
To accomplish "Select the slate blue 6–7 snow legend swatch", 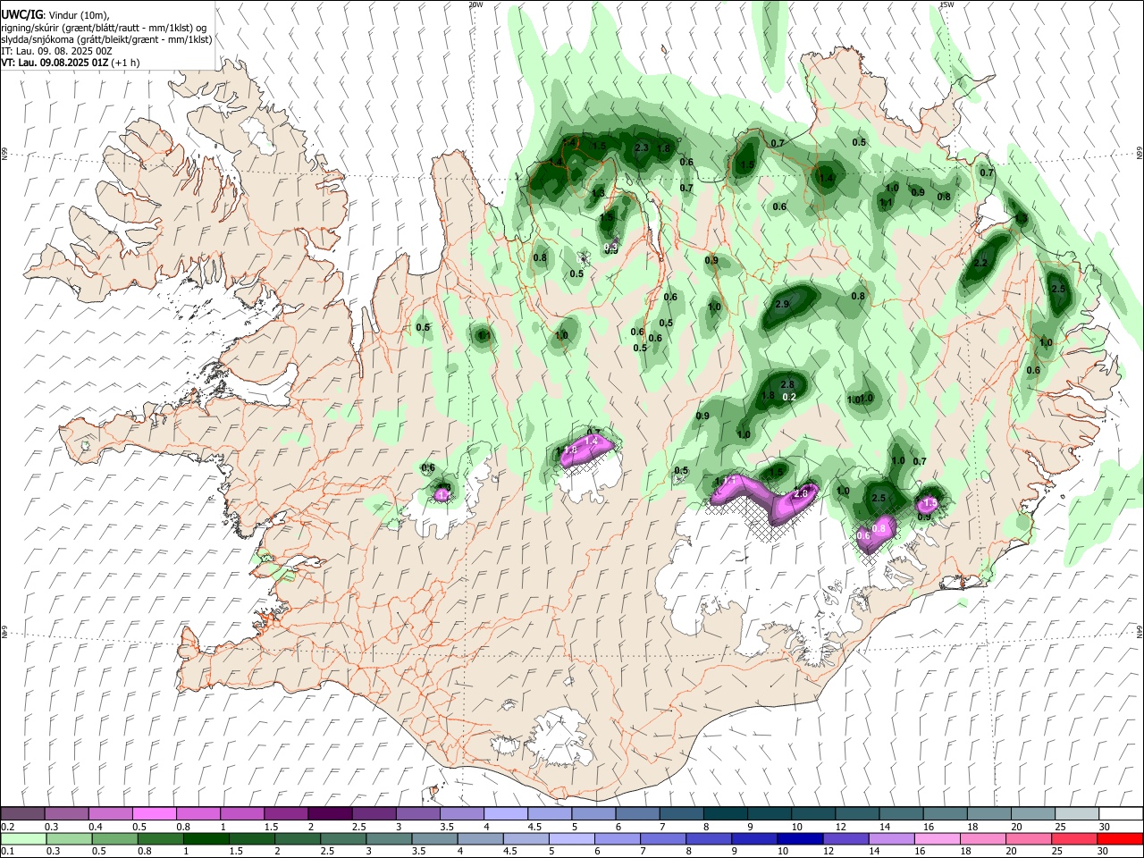I will 637,813.
